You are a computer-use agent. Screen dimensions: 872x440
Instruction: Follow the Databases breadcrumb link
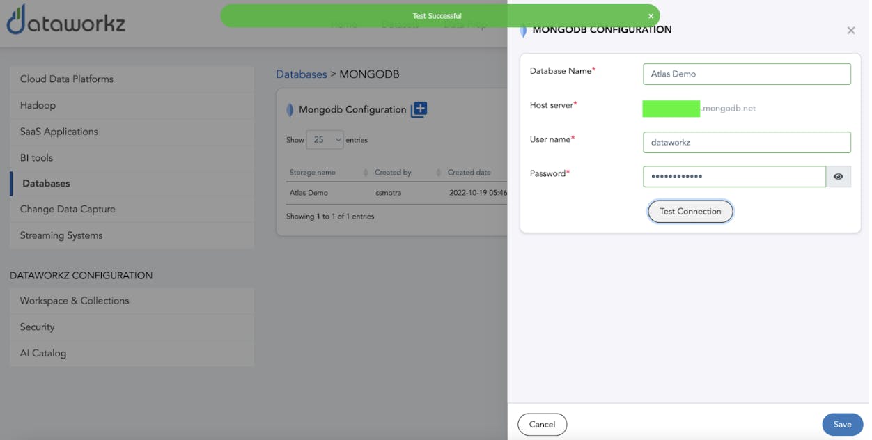click(x=301, y=74)
